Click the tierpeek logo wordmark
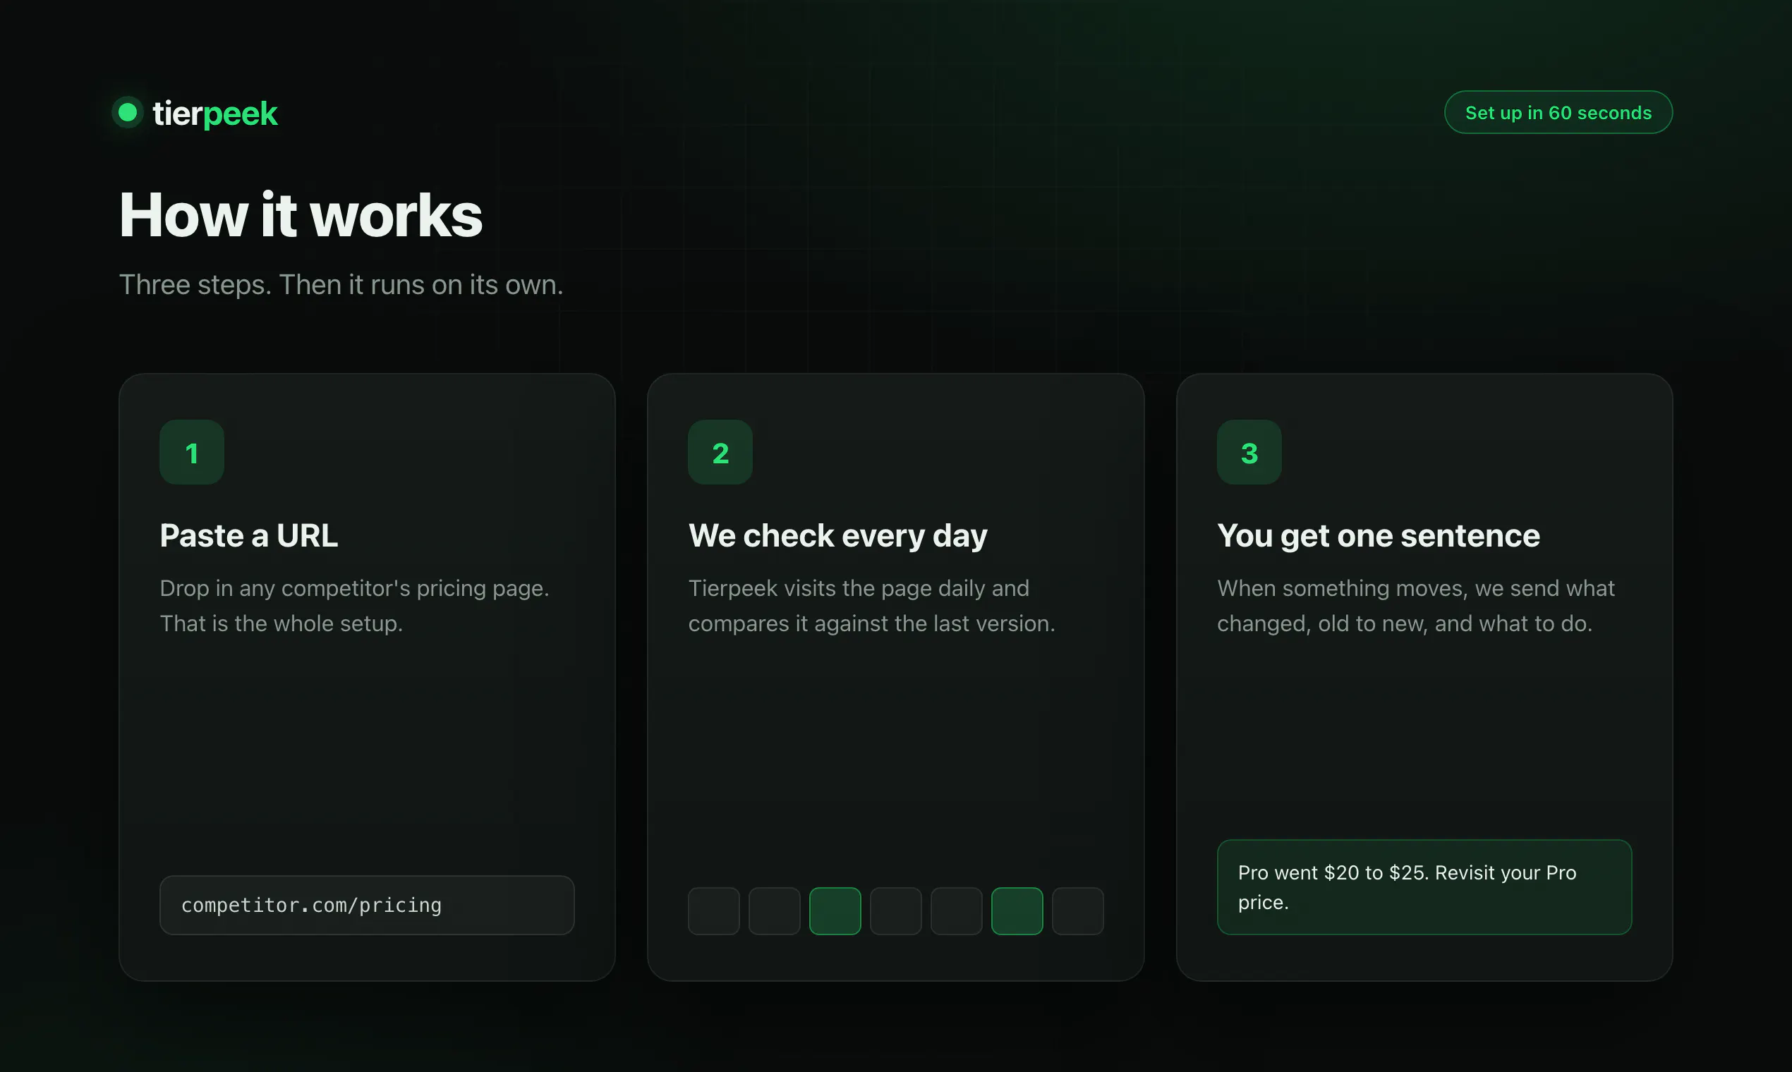Image resolution: width=1792 pixels, height=1072 pixels. [214, 114]
